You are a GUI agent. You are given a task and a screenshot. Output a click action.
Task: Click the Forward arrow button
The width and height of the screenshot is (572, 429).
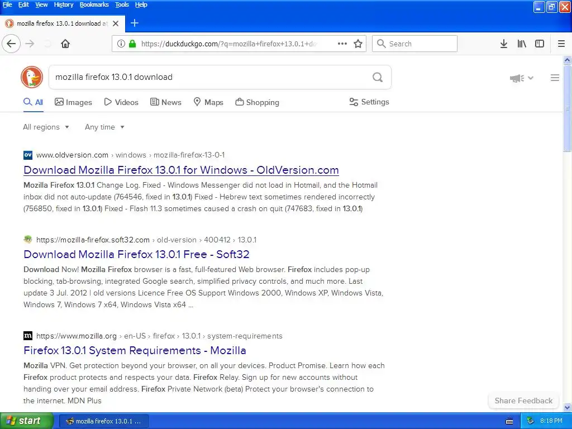point(30,44)
